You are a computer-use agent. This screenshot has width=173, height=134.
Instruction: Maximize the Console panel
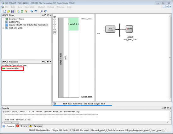(x=165, y=108)
